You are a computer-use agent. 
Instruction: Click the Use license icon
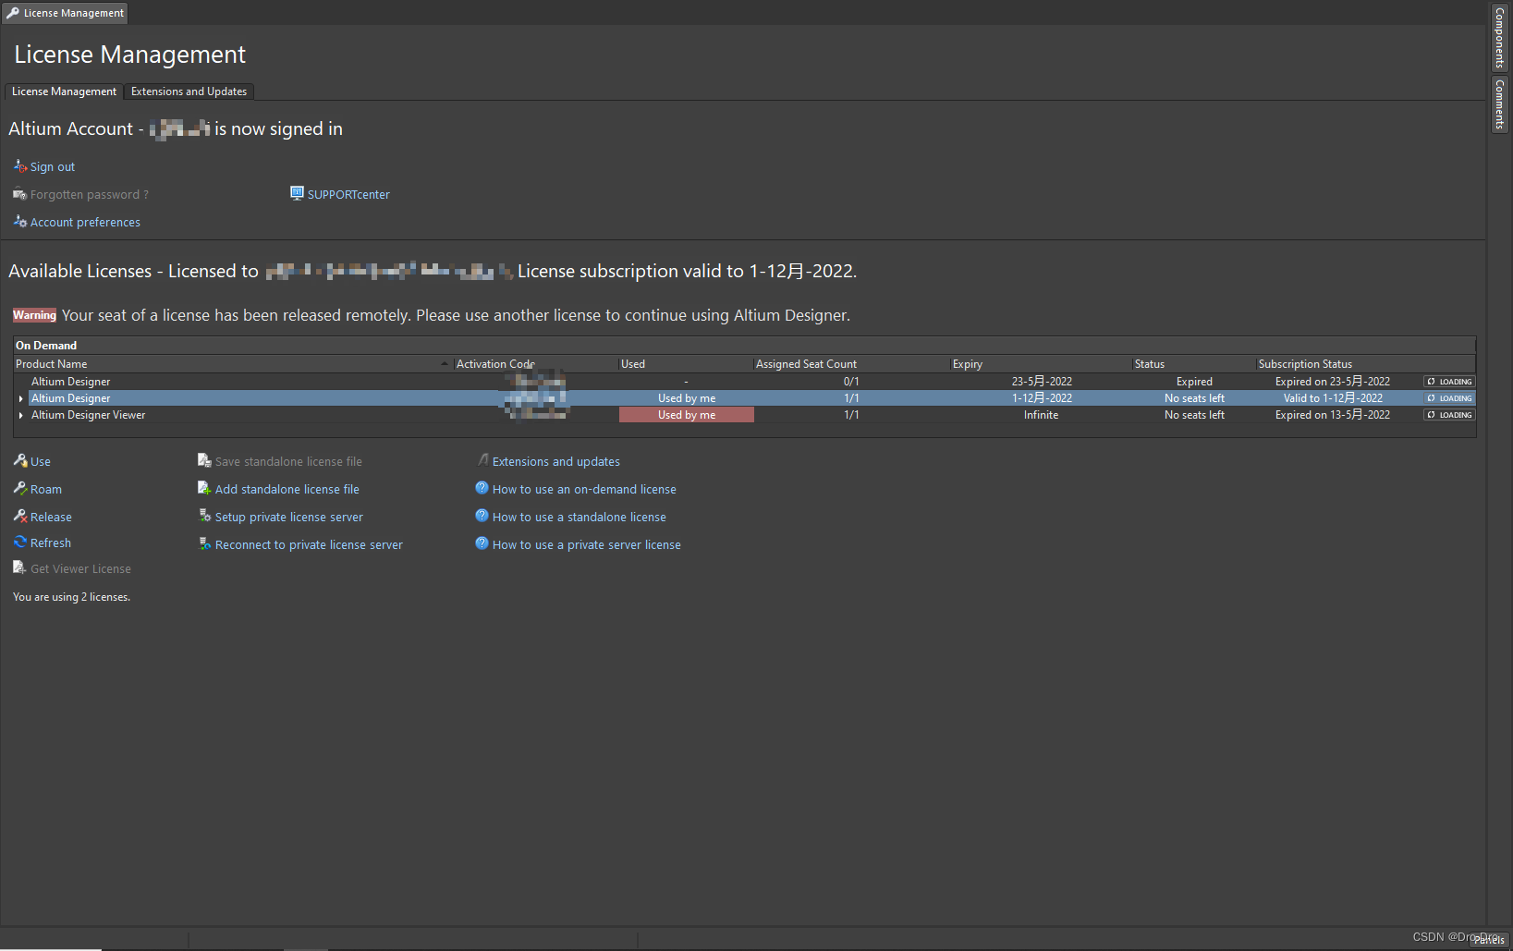(x=20, y=460)
